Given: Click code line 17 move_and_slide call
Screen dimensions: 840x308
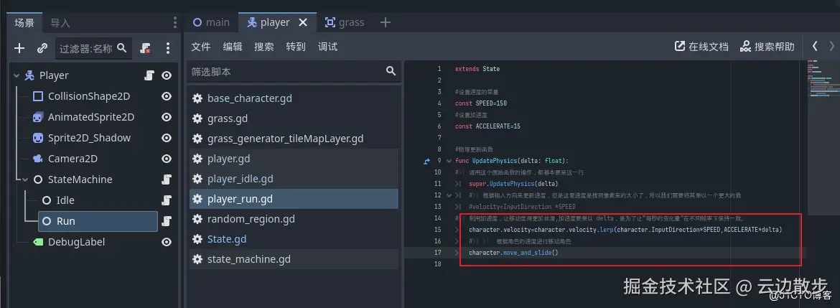Looking at the screenshot, I should [x=514, y=252].
